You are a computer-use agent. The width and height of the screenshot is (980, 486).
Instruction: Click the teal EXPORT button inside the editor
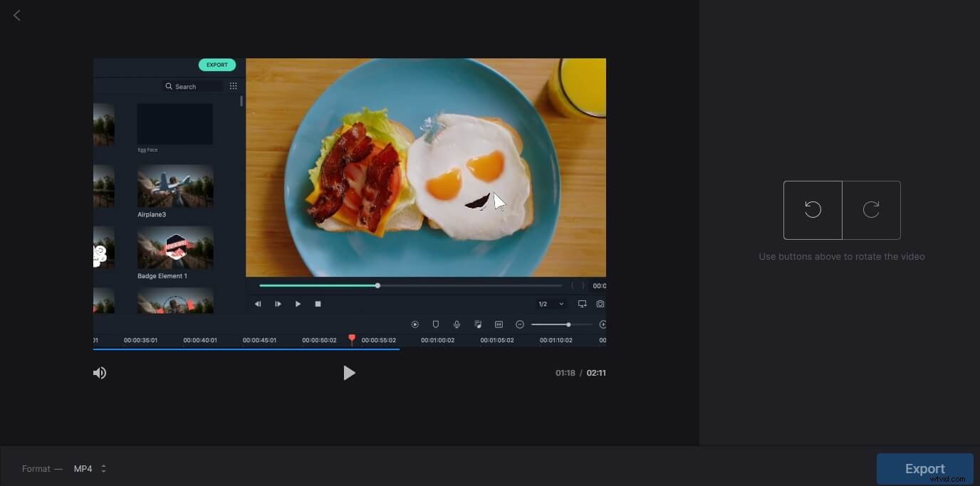(x=217, y=65)
